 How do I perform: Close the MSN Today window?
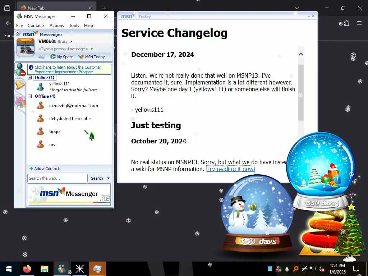pyautogui.click(x=313, y=16)
